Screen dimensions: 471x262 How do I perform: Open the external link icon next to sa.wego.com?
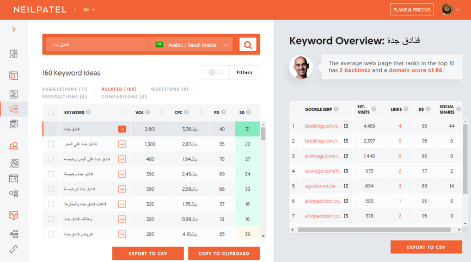point(346,171)
